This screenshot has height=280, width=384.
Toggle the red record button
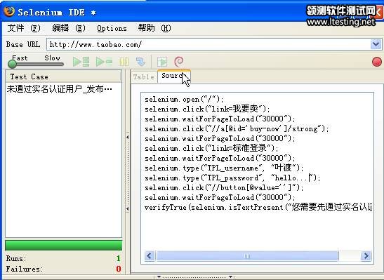pyautogui.click(x=377, y=62)
